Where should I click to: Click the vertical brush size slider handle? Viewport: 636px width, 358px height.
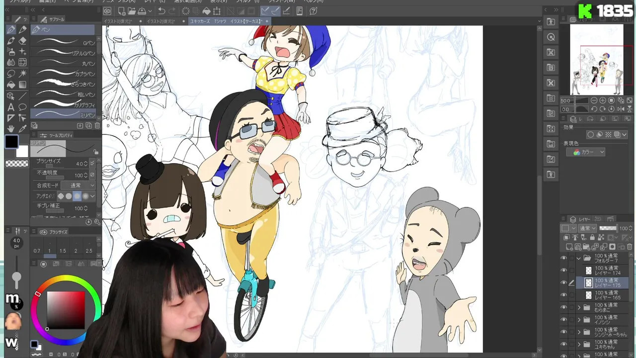17,278
